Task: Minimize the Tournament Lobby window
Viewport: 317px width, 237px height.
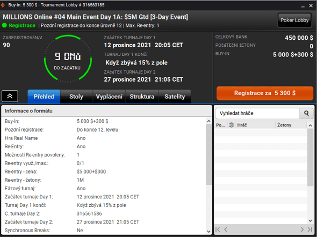Action: [x=303, y=6]
